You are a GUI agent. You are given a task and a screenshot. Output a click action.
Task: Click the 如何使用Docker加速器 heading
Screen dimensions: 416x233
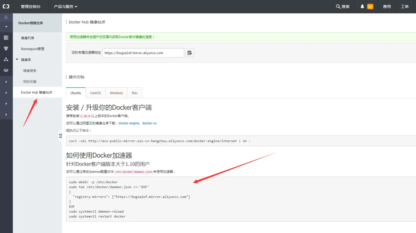99,155
